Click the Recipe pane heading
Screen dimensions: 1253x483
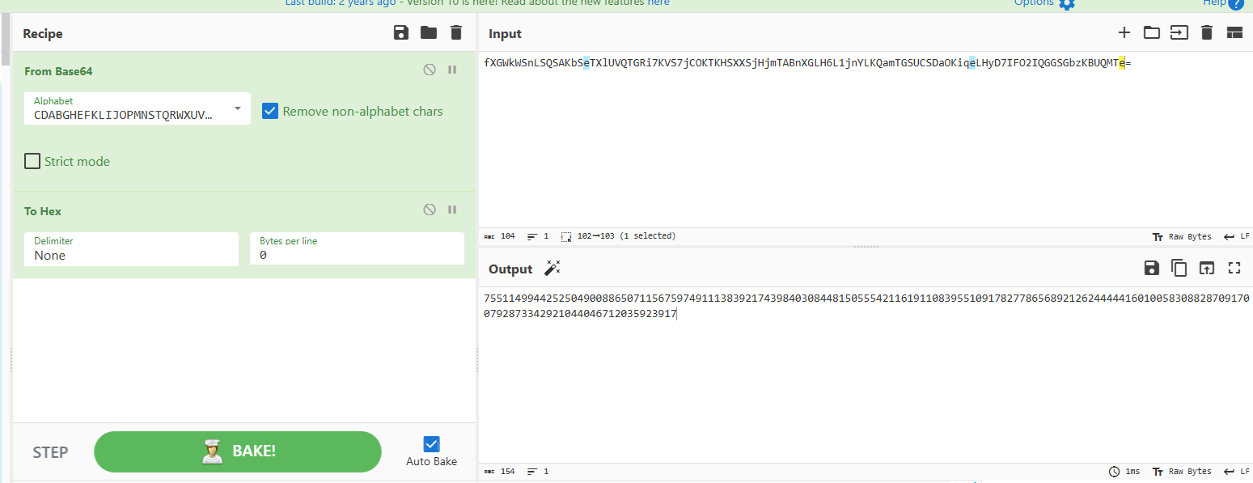43,33
